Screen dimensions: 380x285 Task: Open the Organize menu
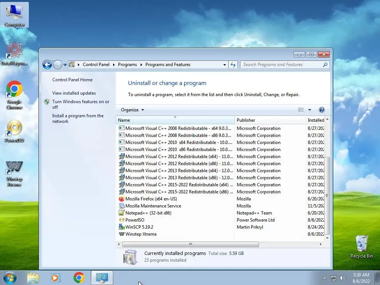132,110
